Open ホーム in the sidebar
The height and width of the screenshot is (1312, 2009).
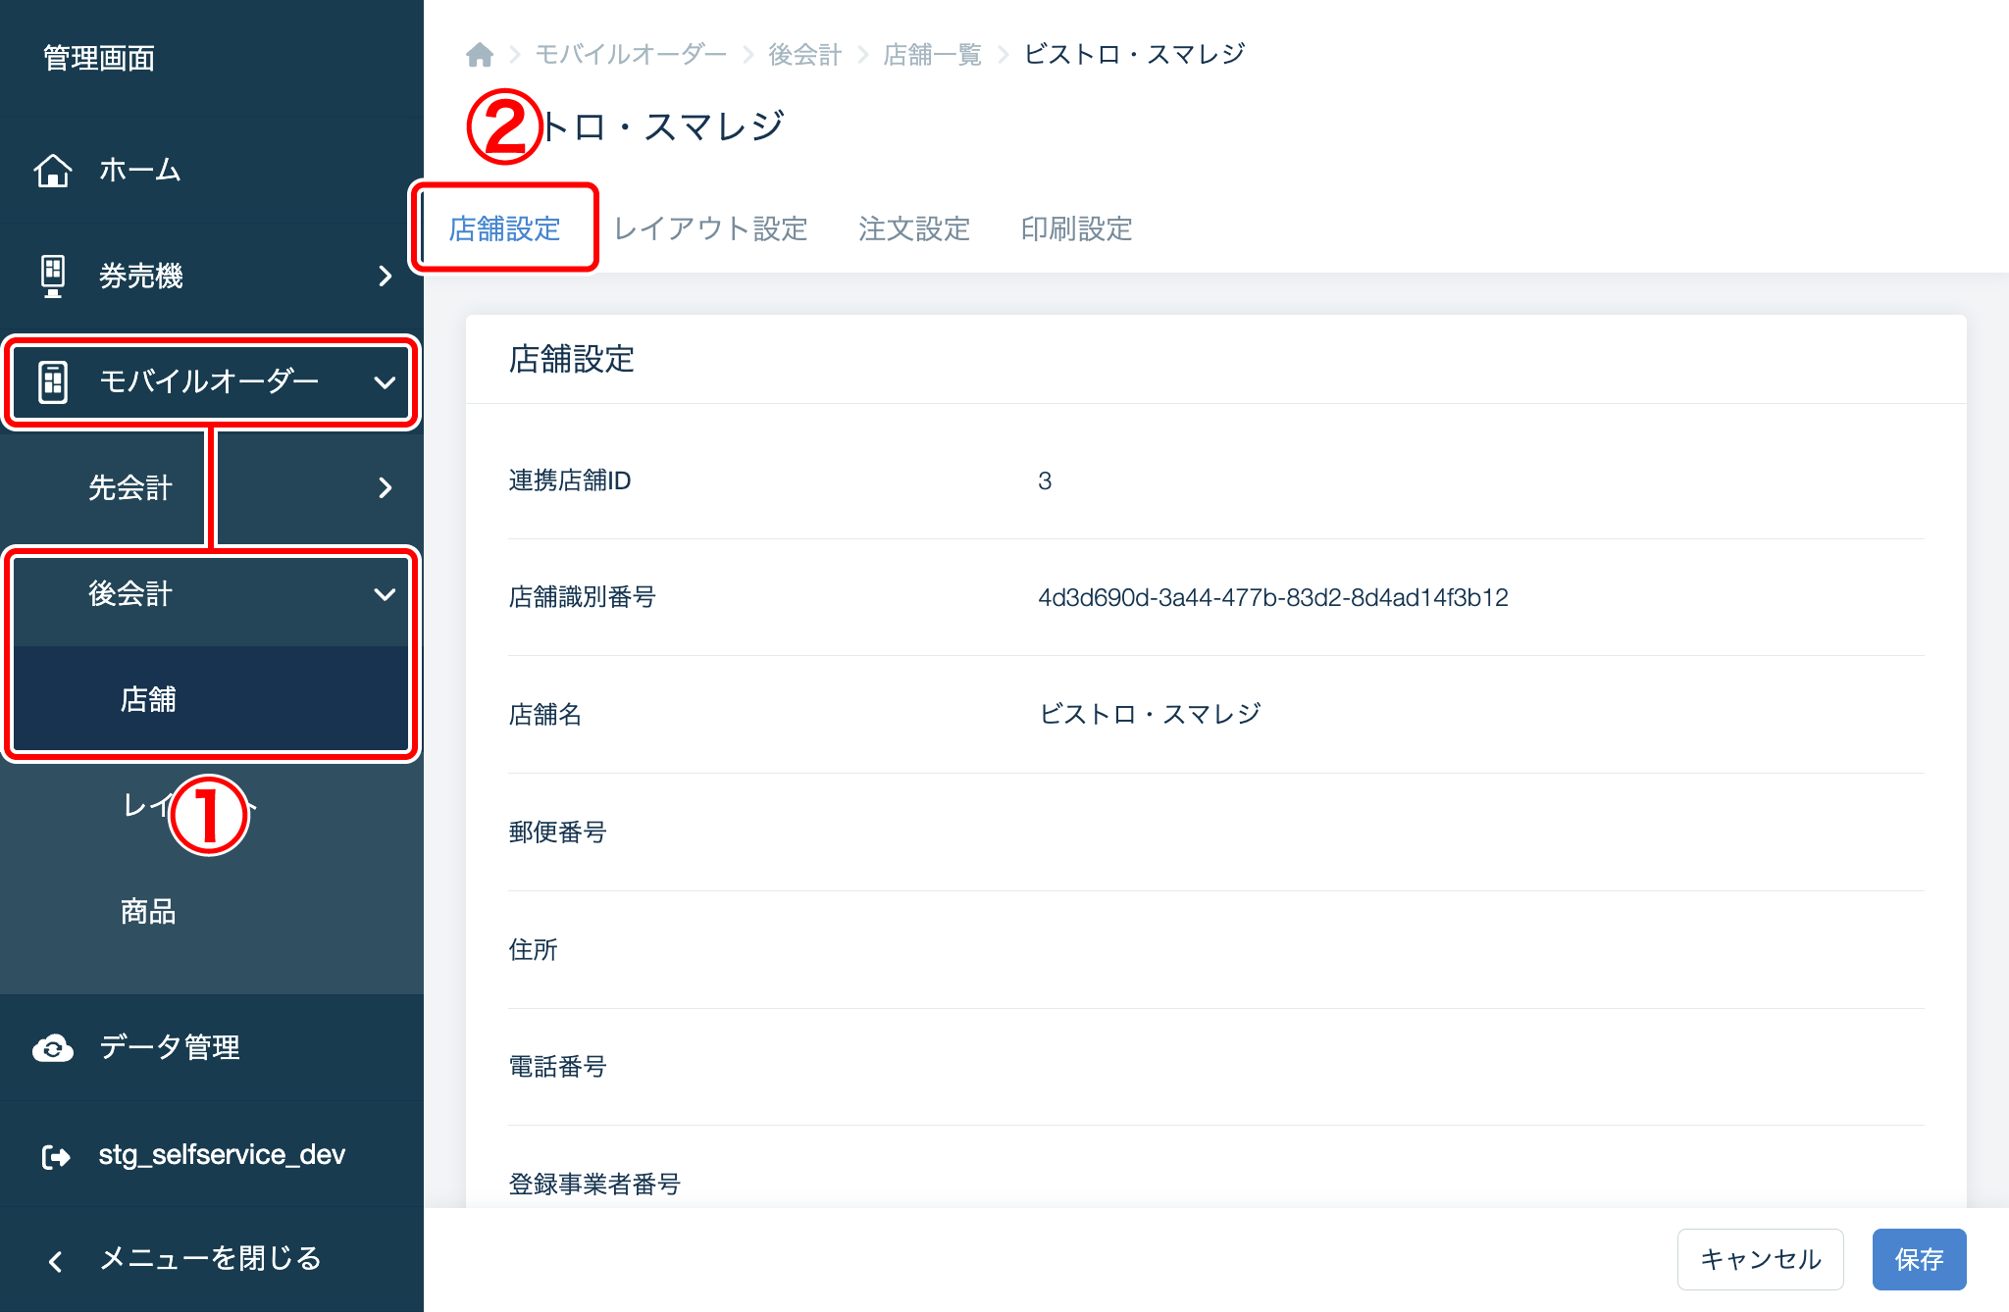(x=212, y=171)
